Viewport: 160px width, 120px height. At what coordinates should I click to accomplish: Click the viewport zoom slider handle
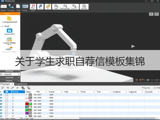(148, 80)
